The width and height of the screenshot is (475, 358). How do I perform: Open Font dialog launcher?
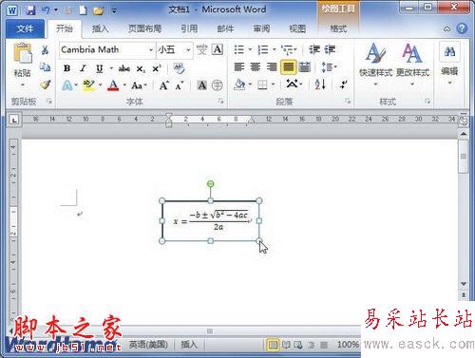pyautogui.click(x=221, y=102)
